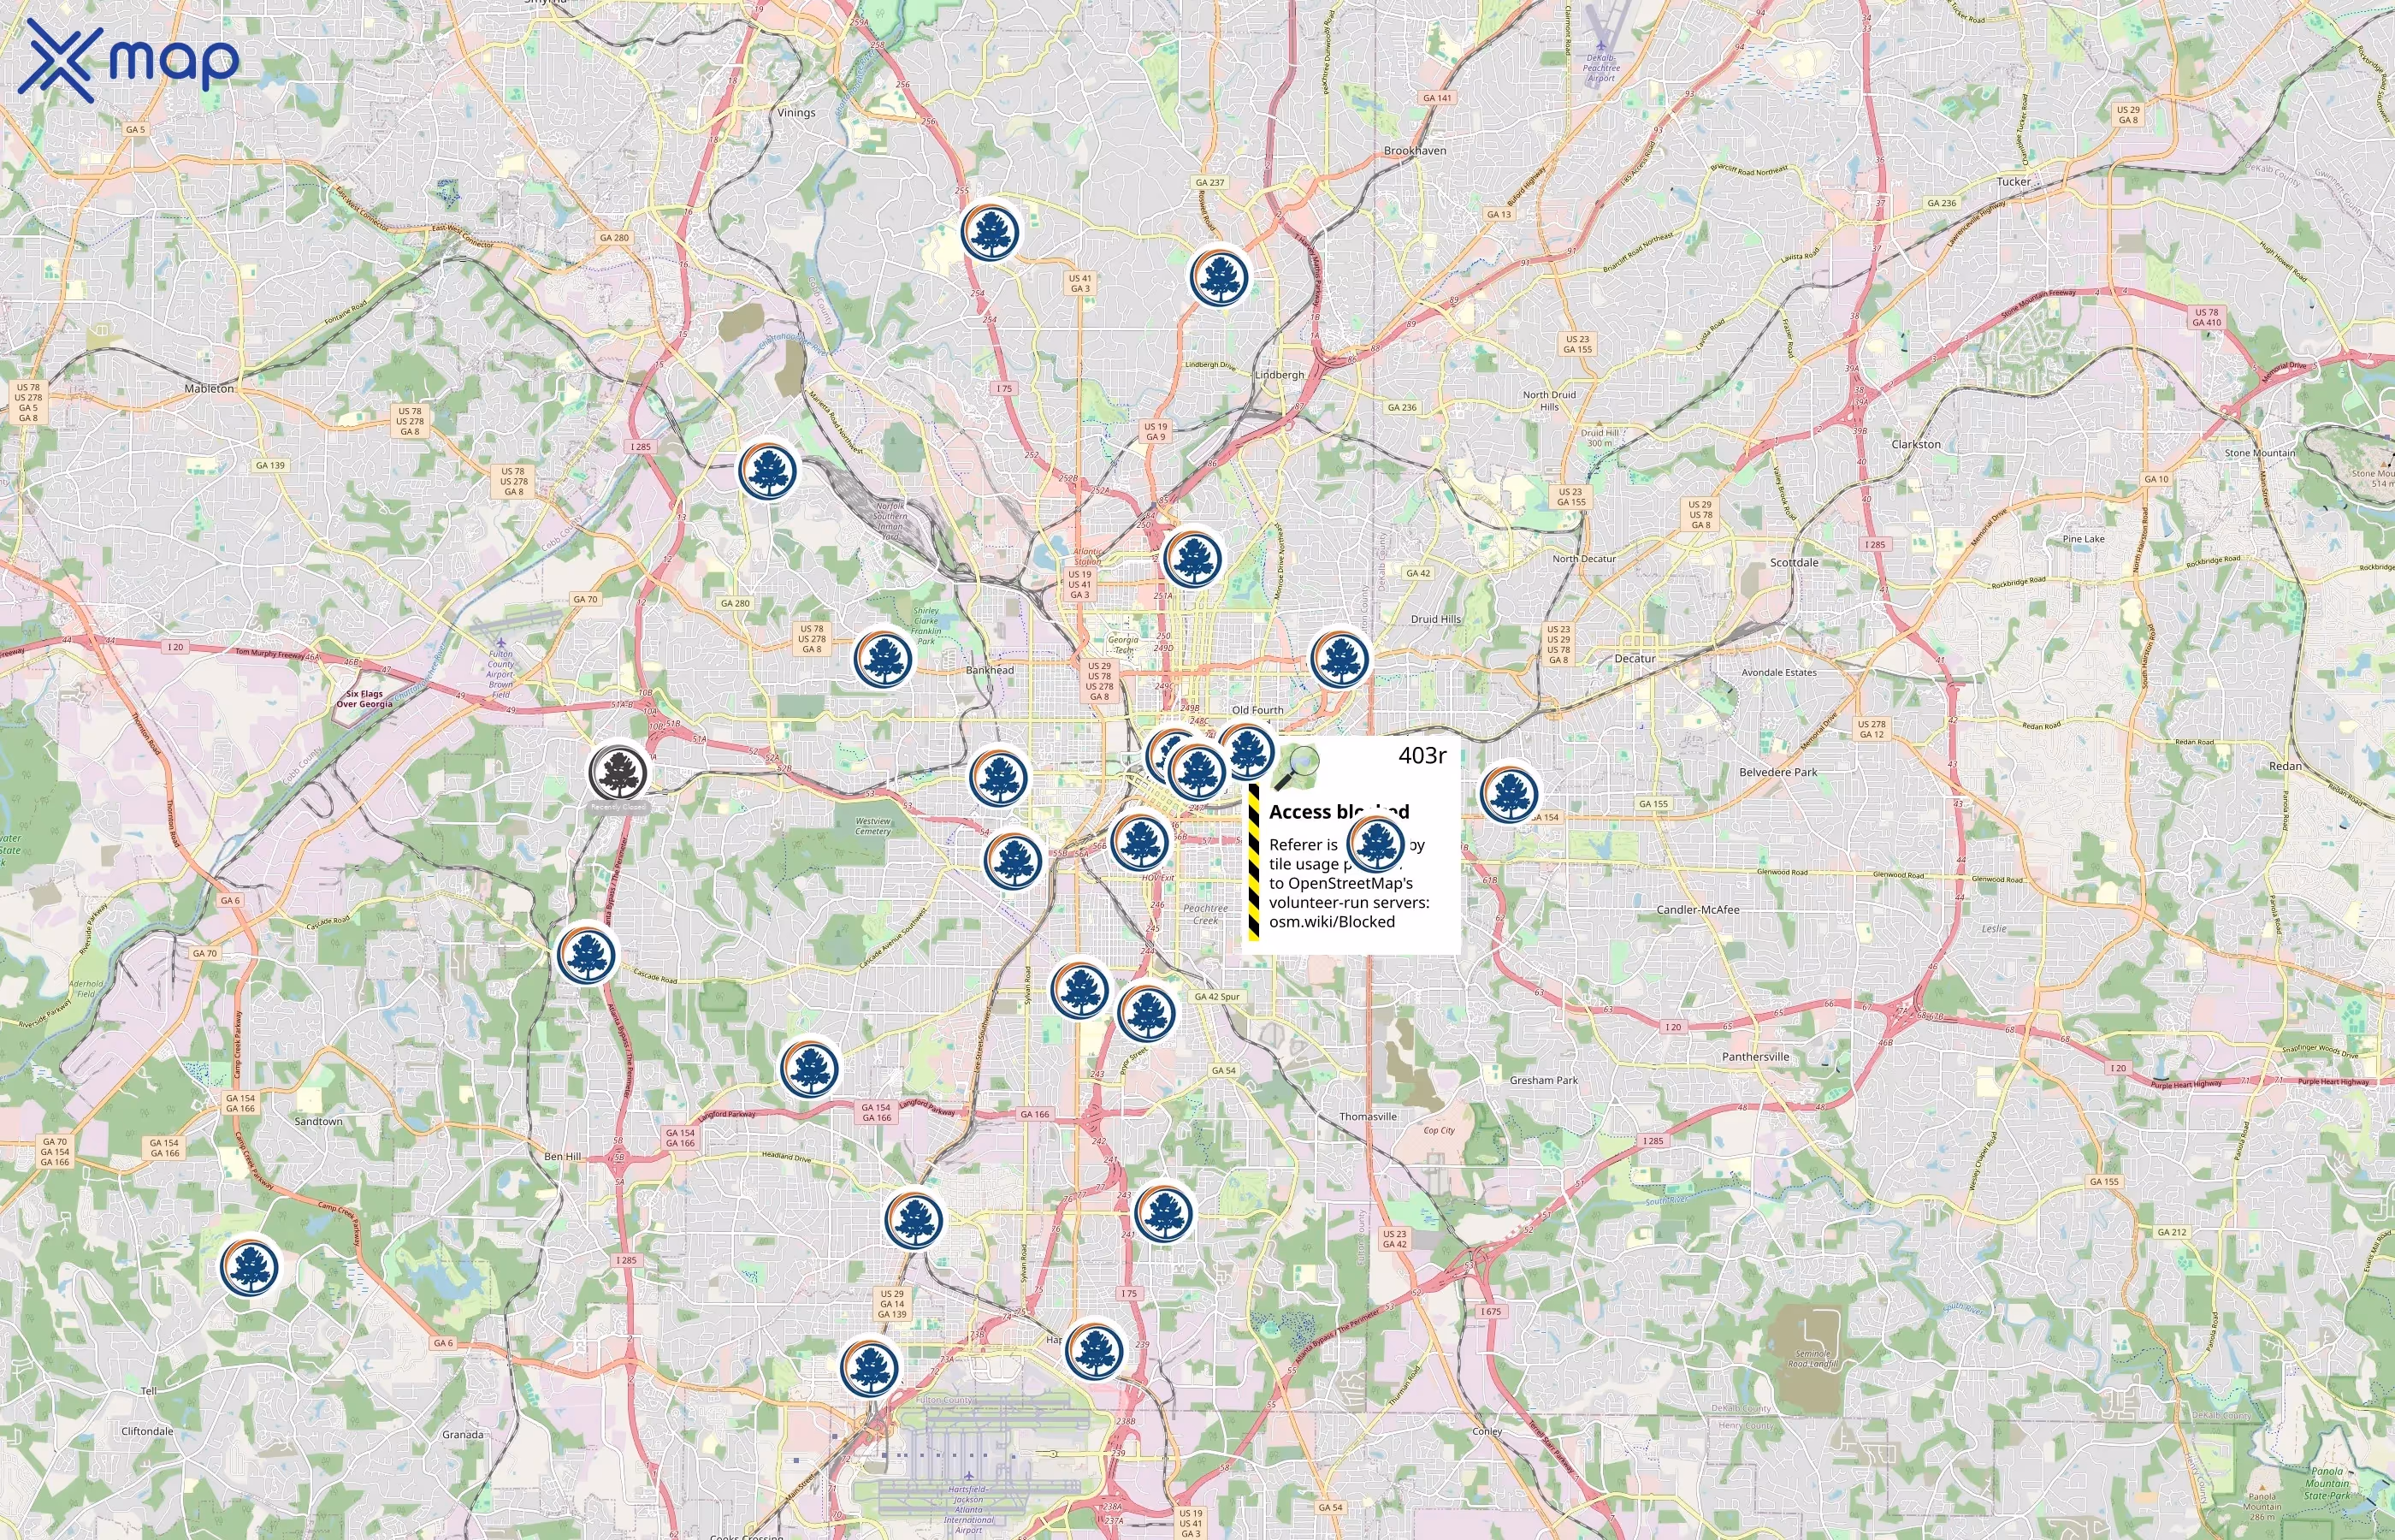Click the Six Flags Over Georgia label
The width and height of the screenshot is (2395, 1540).
364,698
